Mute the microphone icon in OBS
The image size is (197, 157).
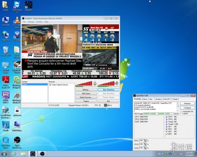95,83
